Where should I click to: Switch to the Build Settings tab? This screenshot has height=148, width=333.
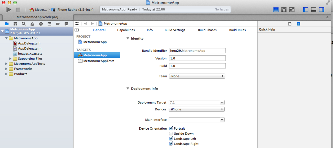click(175, 30)
